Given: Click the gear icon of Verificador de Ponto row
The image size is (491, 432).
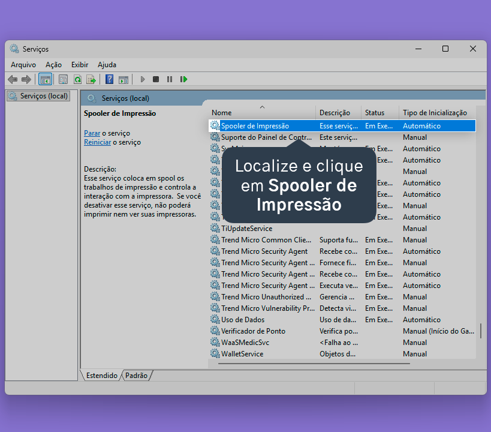Looking at the screenshot, I should click(x=215, y=331).
